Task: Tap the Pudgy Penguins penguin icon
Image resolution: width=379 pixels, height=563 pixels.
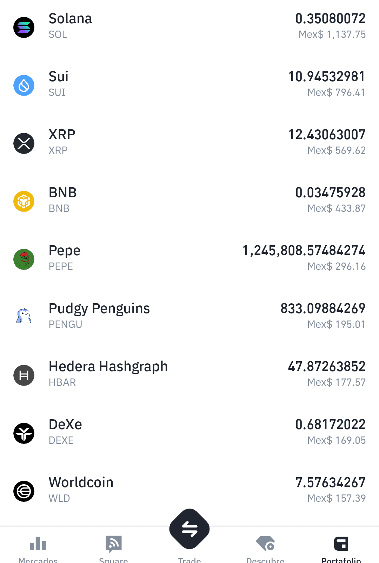Action: point(24,316)
